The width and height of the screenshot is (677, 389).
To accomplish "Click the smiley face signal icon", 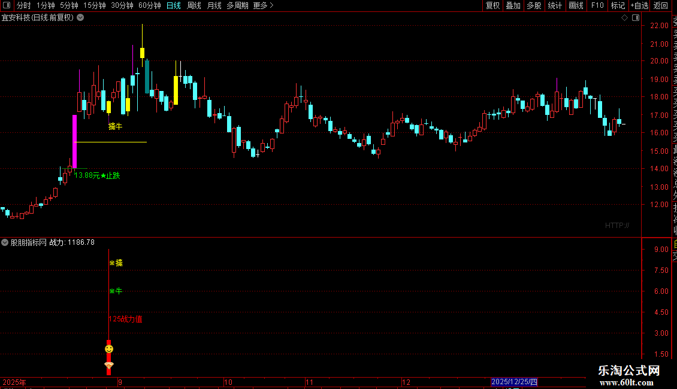I will click(109, 348).
